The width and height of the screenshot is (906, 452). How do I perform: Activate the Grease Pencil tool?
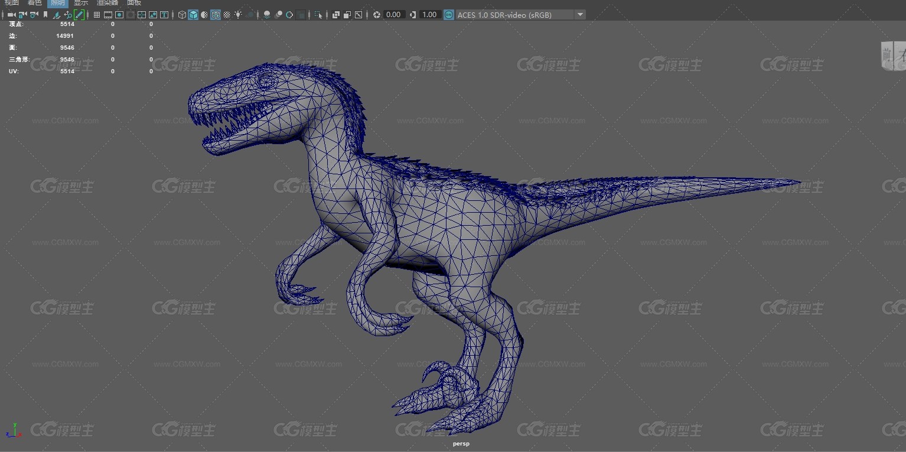(x=79, y=15)
